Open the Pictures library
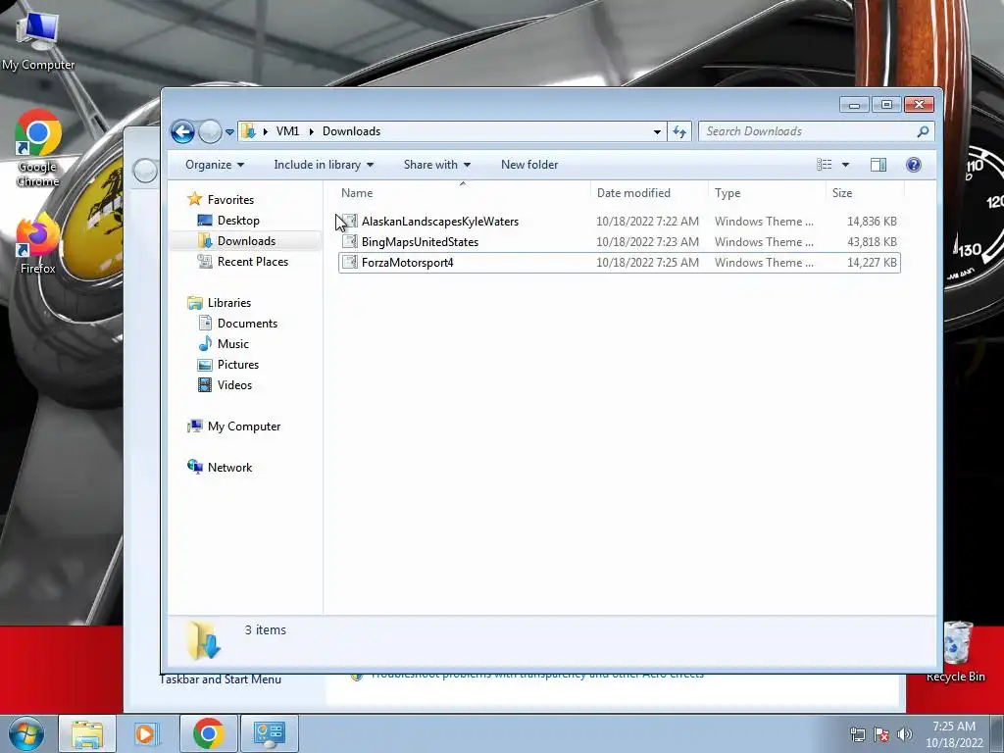 pyautogui.click(x=238, y=365)
